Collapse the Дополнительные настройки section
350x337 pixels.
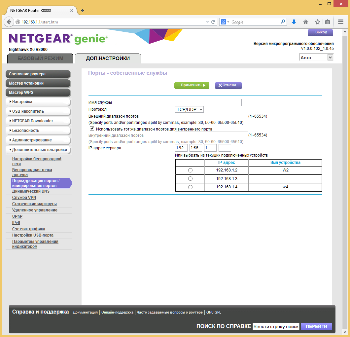38,150
